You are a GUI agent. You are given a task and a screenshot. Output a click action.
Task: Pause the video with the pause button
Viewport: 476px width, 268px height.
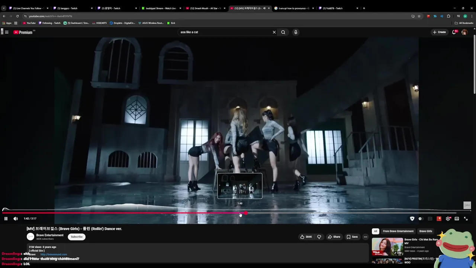(x=6, y=218)
